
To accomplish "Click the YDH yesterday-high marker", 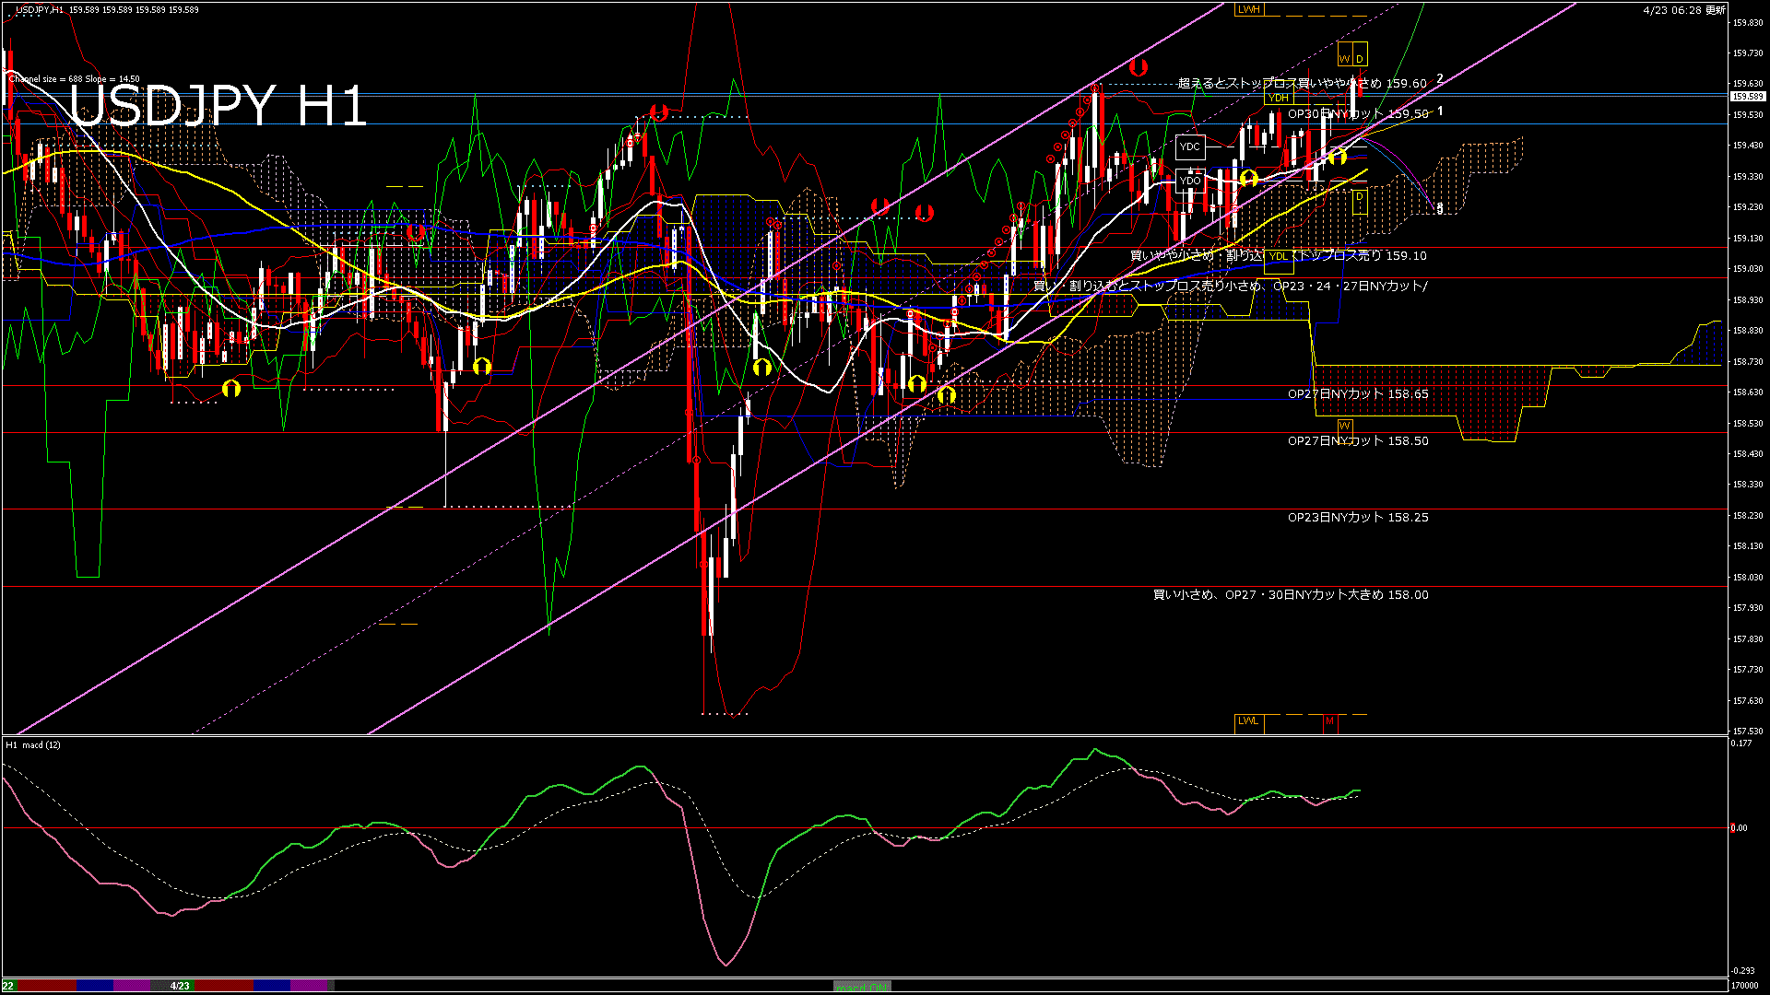I will (1279, 98).
